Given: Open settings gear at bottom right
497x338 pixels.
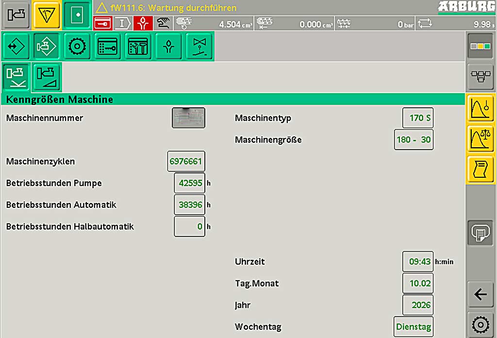Looking at the screenshot, I should [480, 324].
